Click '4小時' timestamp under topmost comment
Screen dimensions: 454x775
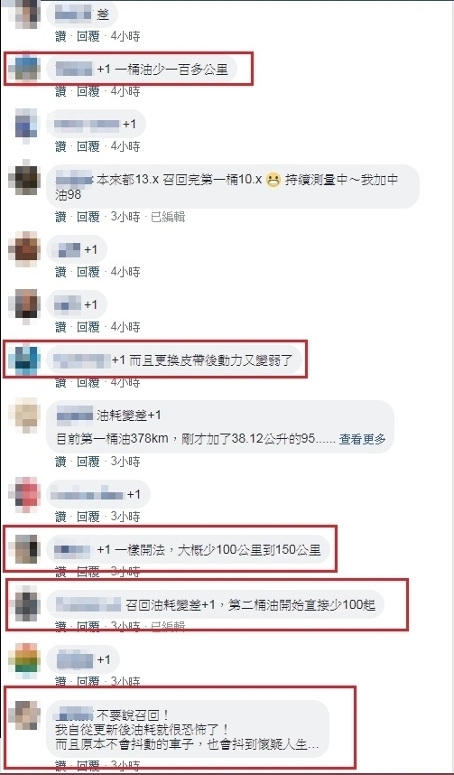pos(125,36)
